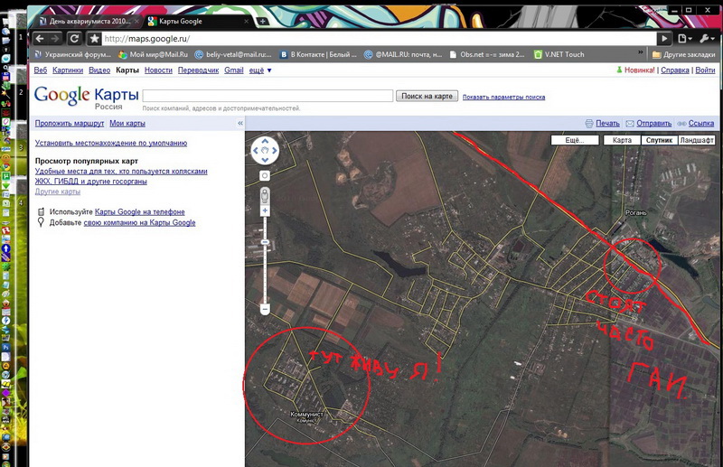The height and width of the screenshot is (467, 723).
Task: Select the Спутник satellite view
Action: [x=658, y=141]
